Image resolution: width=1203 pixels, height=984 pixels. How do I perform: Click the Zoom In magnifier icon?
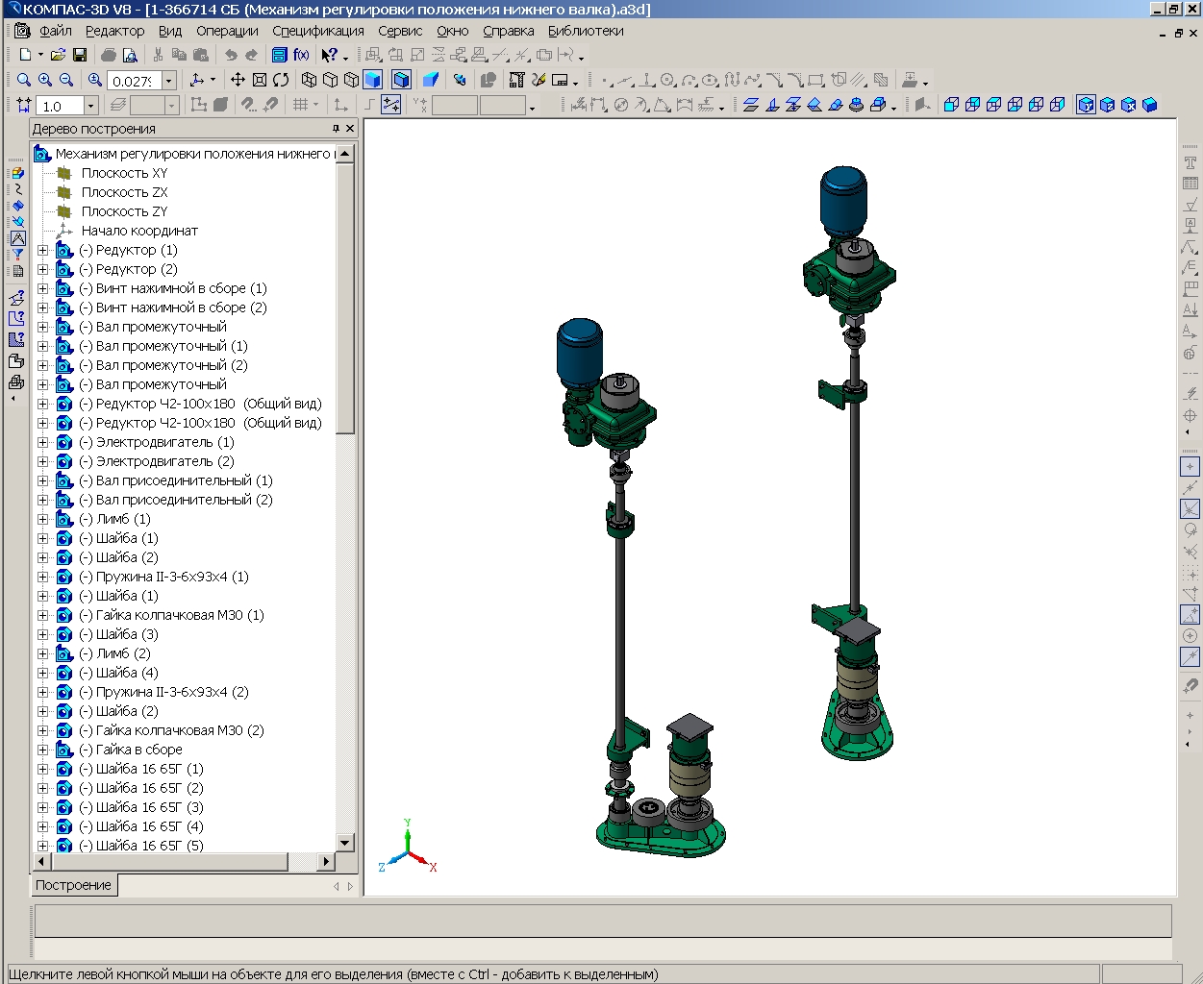click(x=45, y=81)
